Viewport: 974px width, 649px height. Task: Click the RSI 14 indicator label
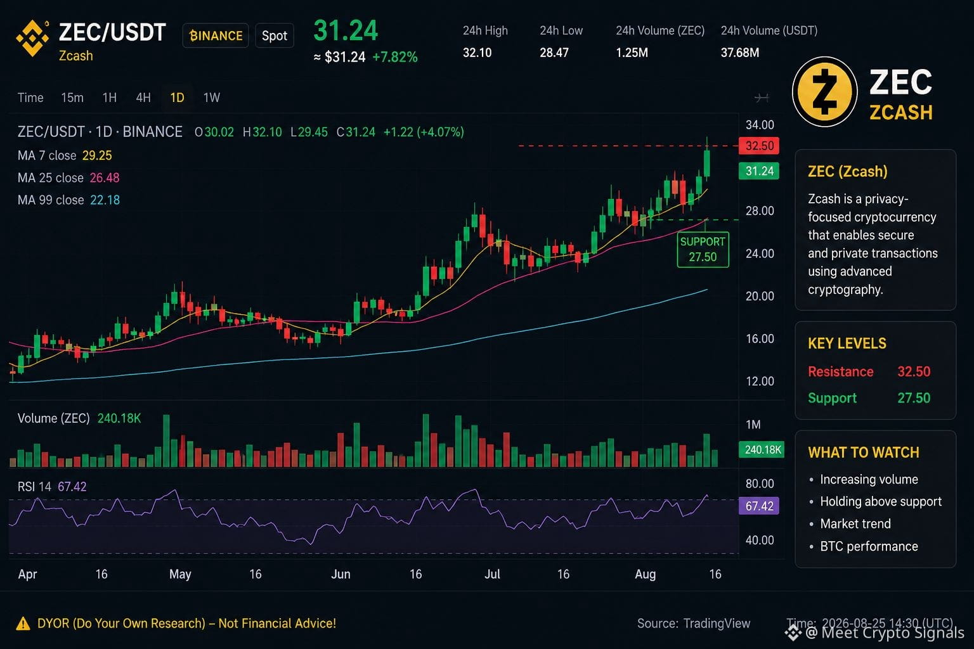[x=34, y=487]
